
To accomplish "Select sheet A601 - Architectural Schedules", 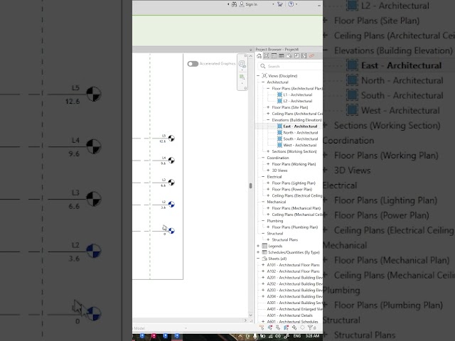I will (292, 322).
